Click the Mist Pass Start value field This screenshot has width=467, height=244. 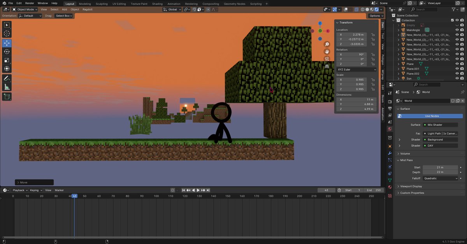point(440,168)
